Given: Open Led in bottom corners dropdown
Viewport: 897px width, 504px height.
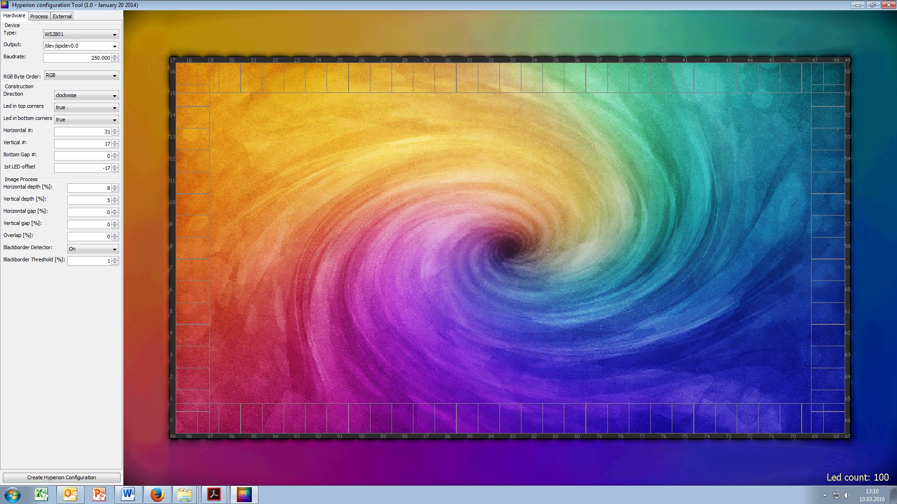Looking at the screenshot, I should (86, 119).
